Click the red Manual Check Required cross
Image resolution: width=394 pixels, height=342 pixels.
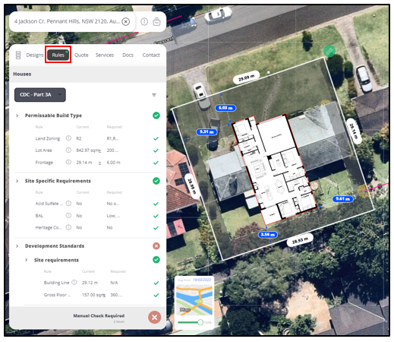tap(155, 317)
